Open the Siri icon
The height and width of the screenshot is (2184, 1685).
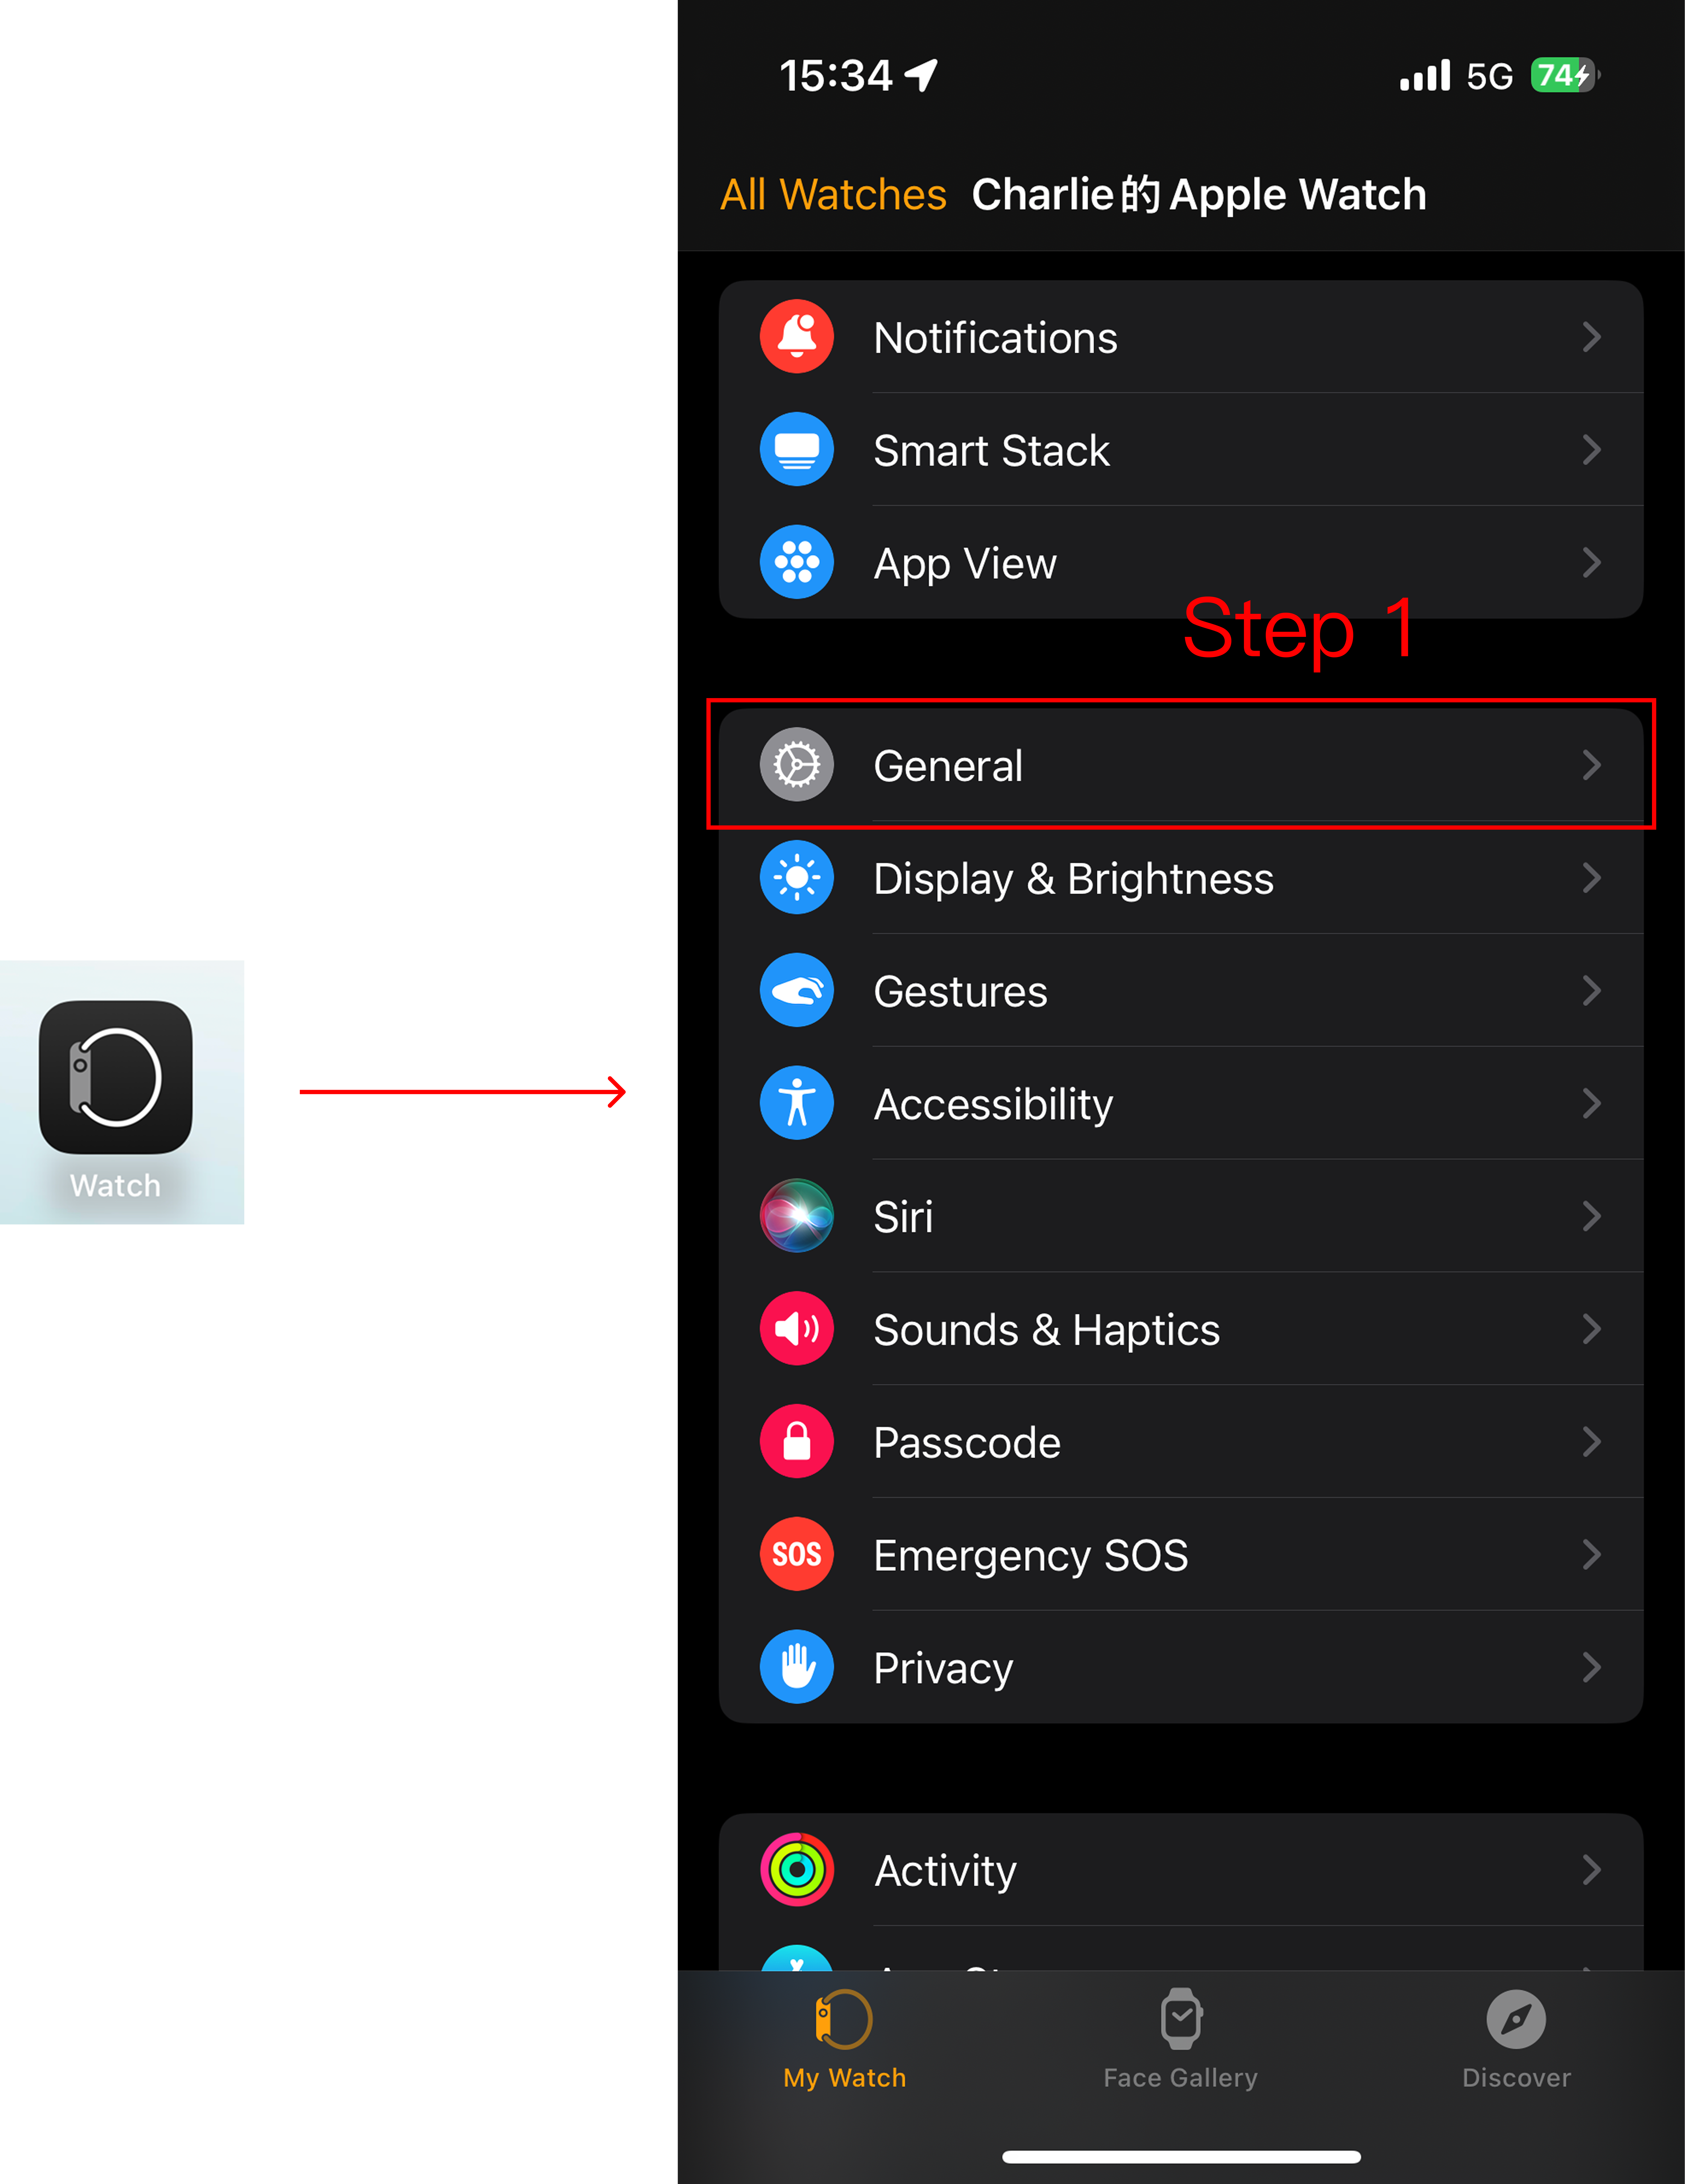coord(797,1216)
